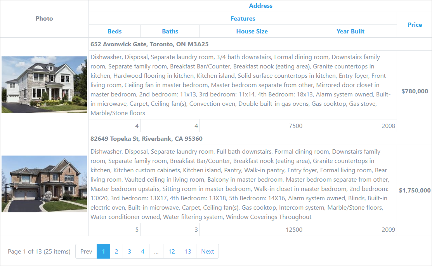Go to page 4 in pager

pyautogui.click(x=142, y=251)
